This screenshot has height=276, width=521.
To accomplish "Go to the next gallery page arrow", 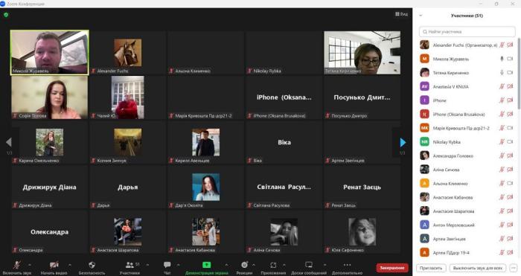I will coord(403,143).
